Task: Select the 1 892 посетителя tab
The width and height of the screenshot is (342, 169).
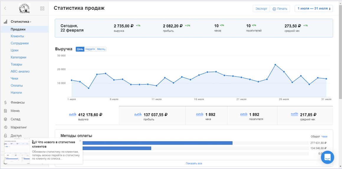Action: (x=252, y=115)
